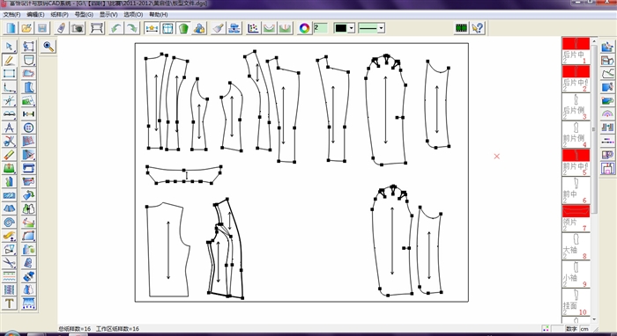617x336 pixels.
Task: Select the 大袖 pattern piece thumbnail
Action: point(576,246)
